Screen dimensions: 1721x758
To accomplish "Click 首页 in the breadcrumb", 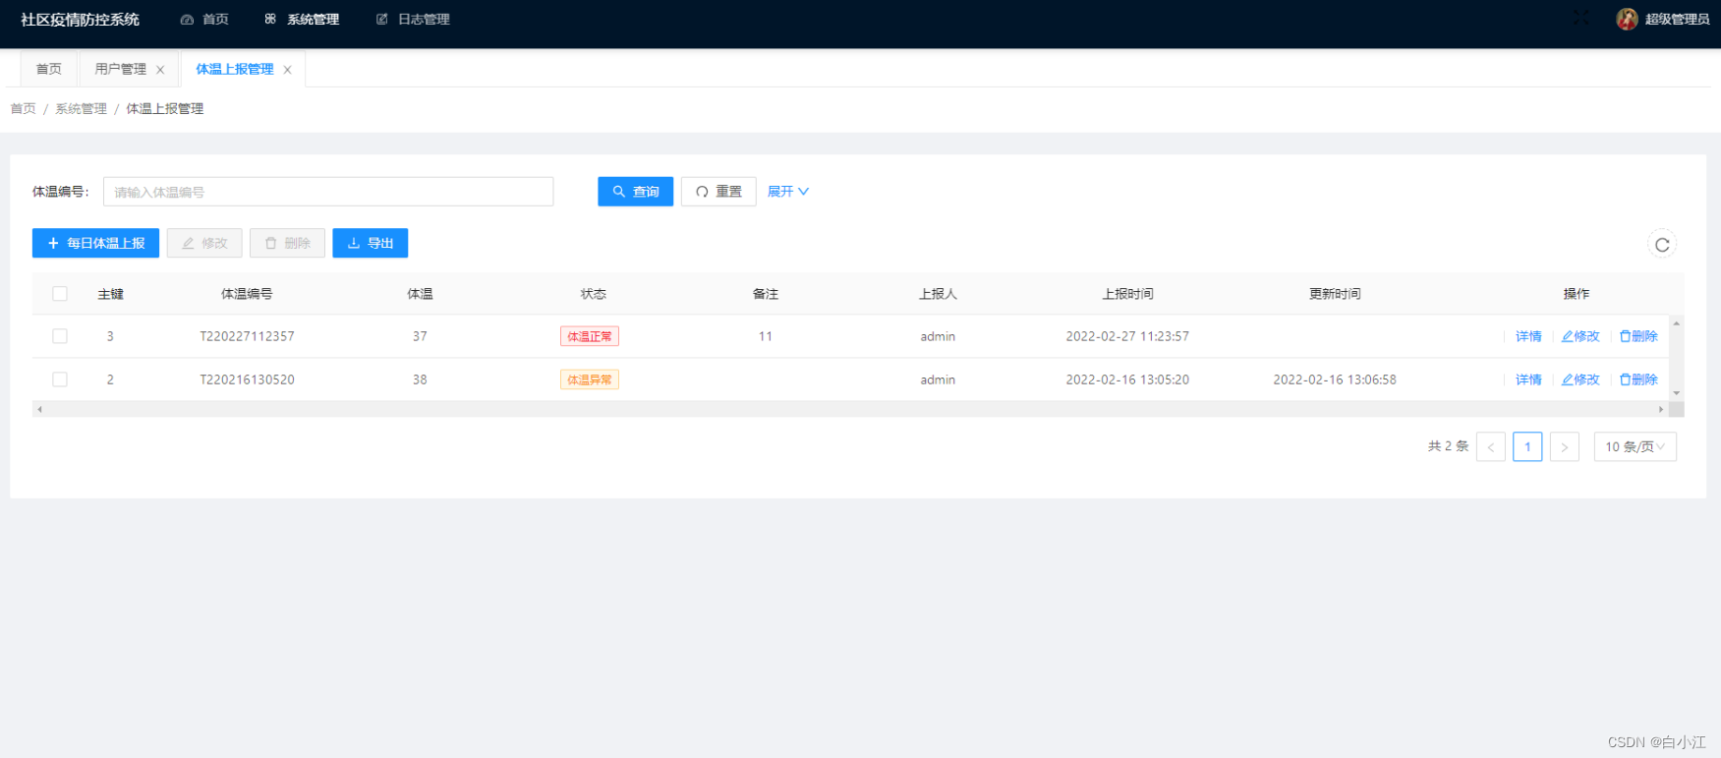I will coord(23,108).
